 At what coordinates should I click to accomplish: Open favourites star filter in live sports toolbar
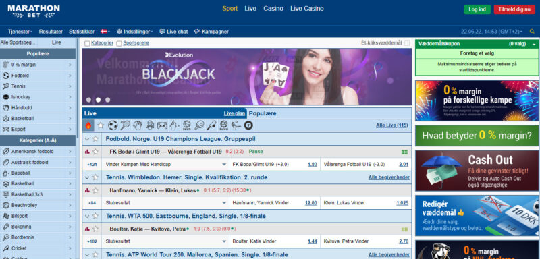[101, 125]
